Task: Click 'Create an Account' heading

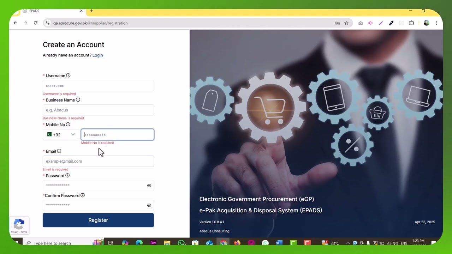Action: coord(73,44)
